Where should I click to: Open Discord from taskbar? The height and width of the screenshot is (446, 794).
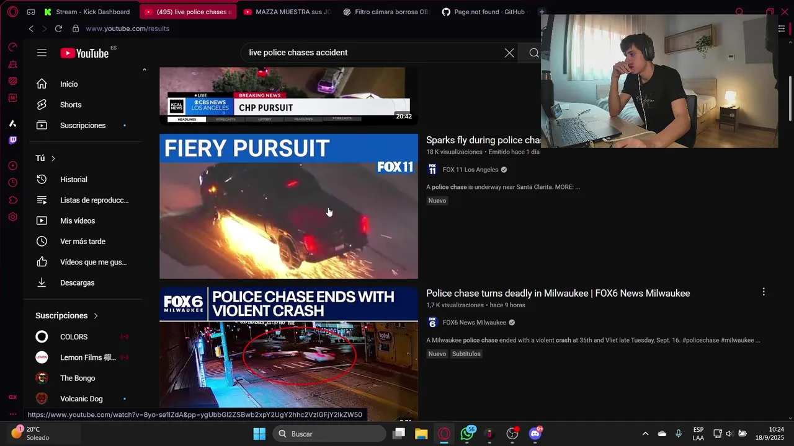[535, 434]
